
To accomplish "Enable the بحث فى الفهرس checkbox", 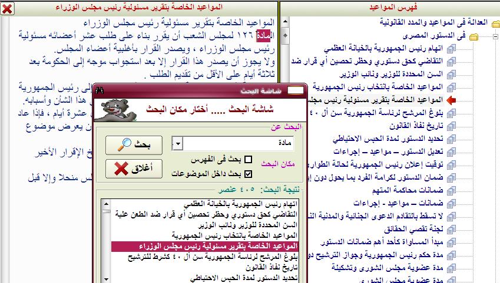I will click(248, 159).
